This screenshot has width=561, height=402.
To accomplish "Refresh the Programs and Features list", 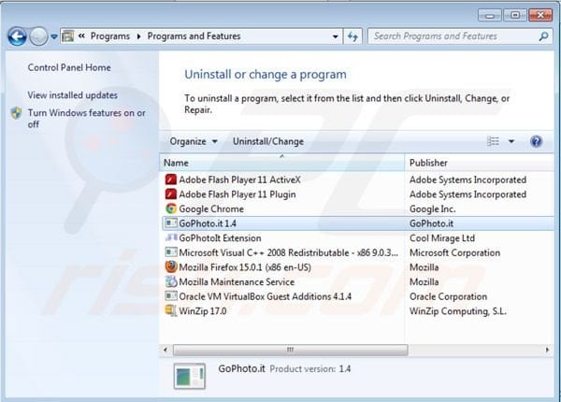I will [352, 36].
